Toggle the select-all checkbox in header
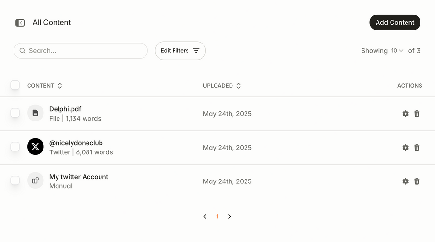The image size is (435, 242). click(15, 85)
